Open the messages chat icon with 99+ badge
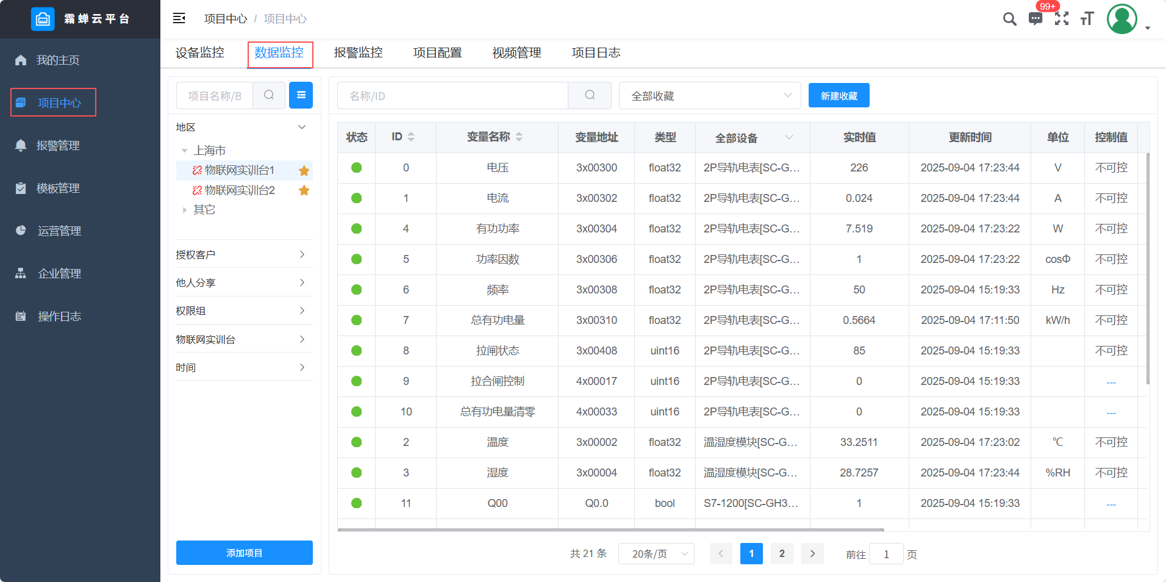Screen dimensions: 1166x582 1035,19
